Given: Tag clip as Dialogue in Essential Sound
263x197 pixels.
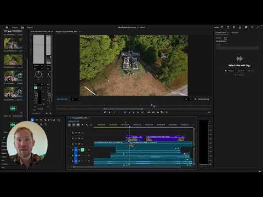Looking at the screenshot, I should point(229,71).
